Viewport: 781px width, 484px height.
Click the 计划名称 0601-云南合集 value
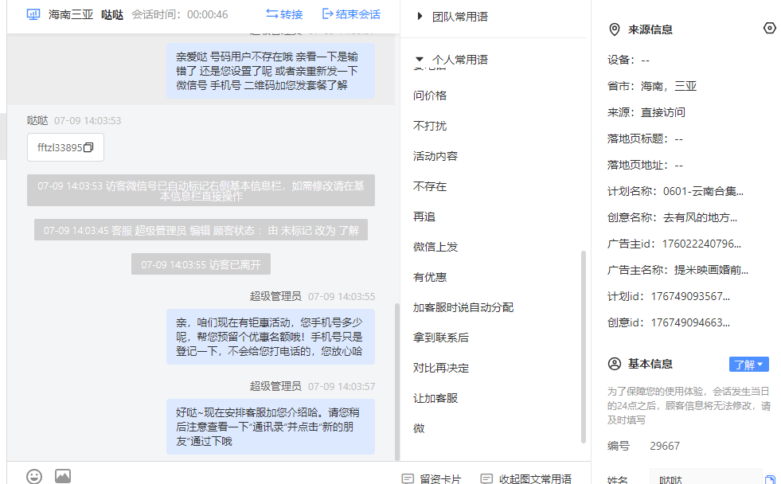pos(703,191)
